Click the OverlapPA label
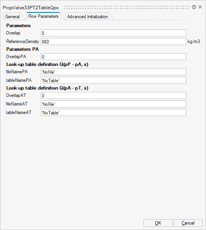The height and width of the screenshot is (230, 206). click(16, 57)
